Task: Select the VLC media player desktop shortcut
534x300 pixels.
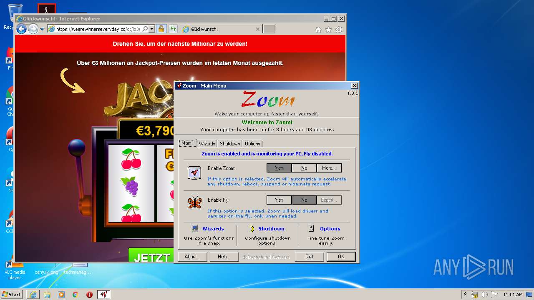Action: coord(15,269)
